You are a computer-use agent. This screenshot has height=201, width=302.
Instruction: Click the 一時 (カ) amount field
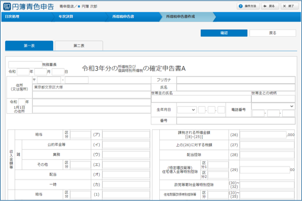point(126,185)
